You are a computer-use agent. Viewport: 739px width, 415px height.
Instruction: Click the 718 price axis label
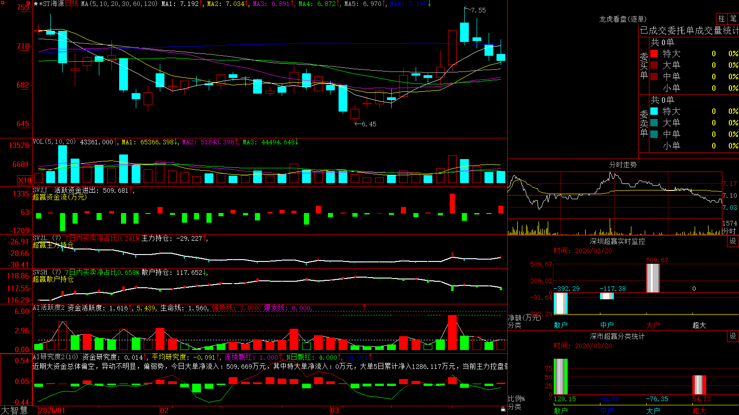point(23,46)
